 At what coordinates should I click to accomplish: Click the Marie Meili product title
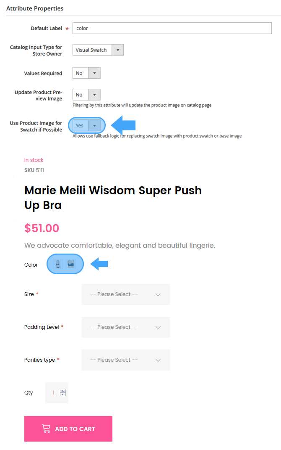tap(113, 198)
